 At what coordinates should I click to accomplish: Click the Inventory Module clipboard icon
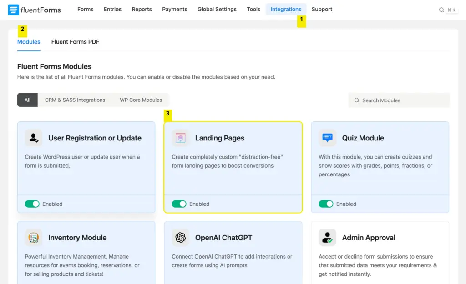(x=34, y=237)
